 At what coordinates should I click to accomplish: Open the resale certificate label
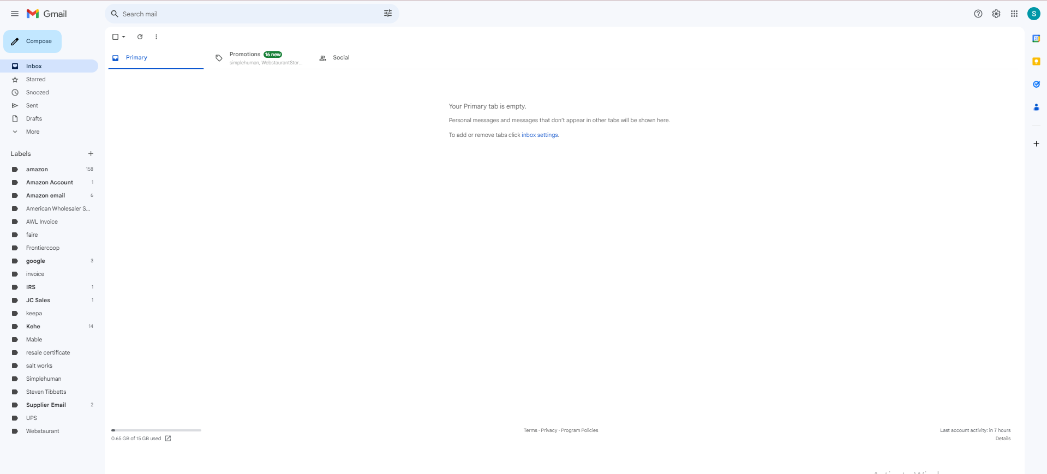pos(49,352)
